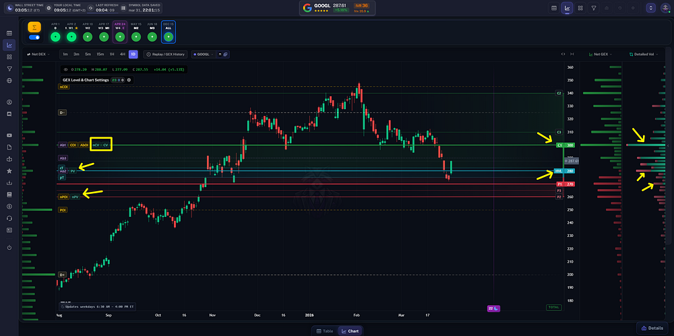Image resolution: width=674 pixels, height=336 pixels.
Task: Open the reading learn icon in sidebar
Action: click(x=9, y=159)
